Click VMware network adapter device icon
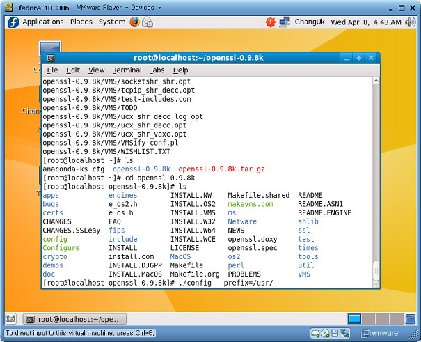Viewport: 421px width, 342px height. tap(344, 334)
